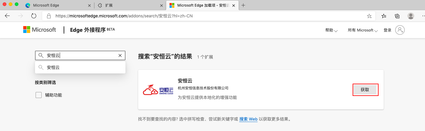Open a new tab with plus
The height and width of the screenshot is (131, 425).
pos(243,5)
